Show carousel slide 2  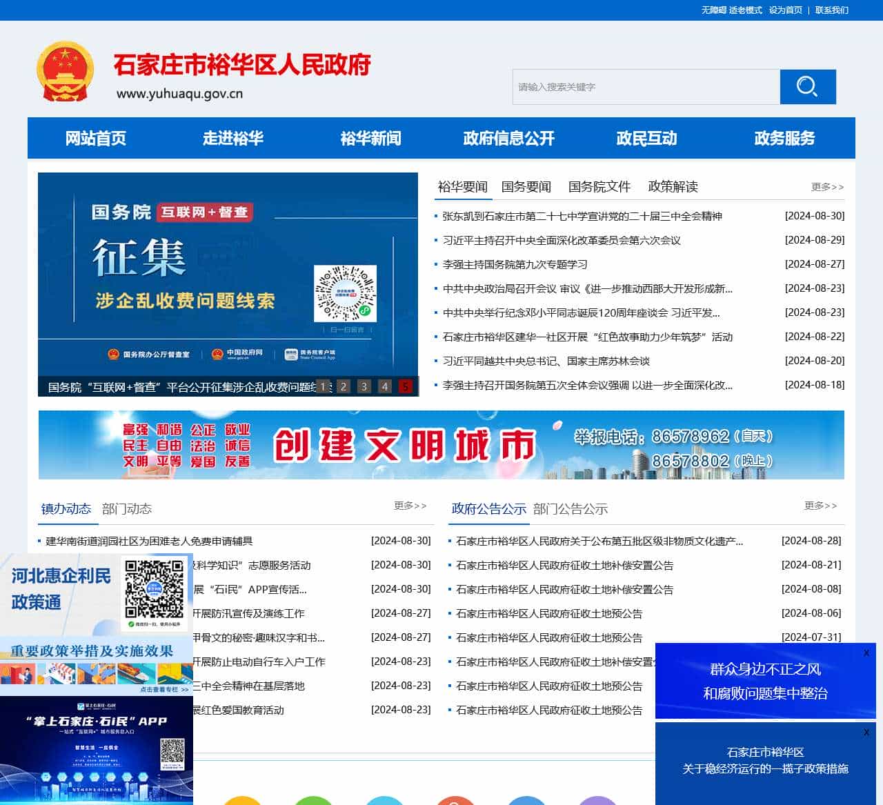point(344,386)
